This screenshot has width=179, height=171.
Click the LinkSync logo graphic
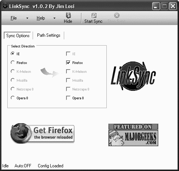[x=133, y=76]
